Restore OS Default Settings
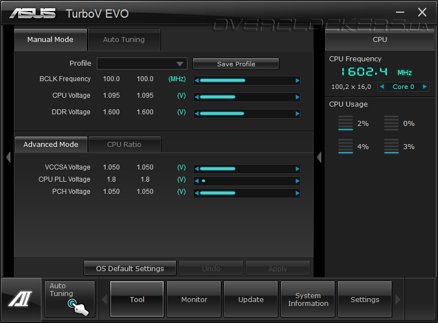 130,268
